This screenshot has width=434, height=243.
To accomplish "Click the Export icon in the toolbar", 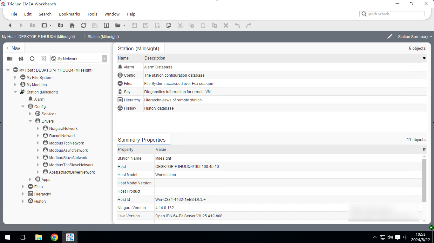I will 169,25.
